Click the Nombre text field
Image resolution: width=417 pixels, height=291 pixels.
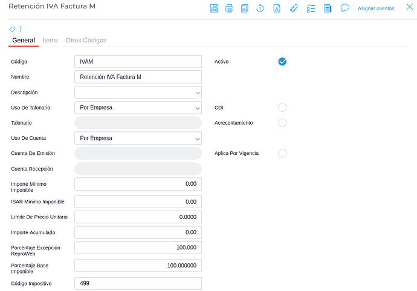pyautogui.click(x=138, y=77)
